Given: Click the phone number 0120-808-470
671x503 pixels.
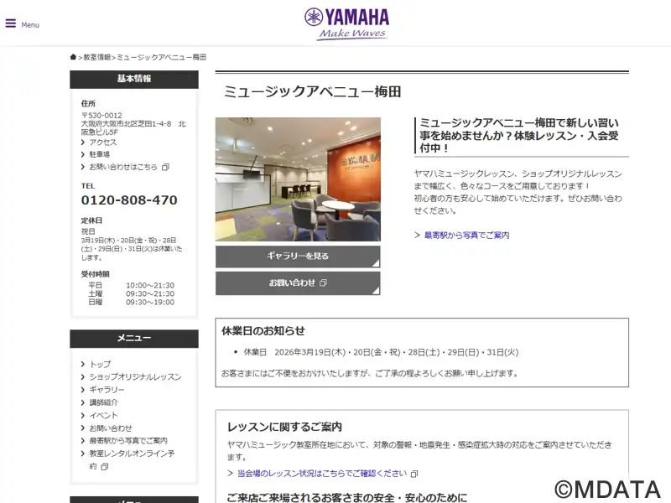Looking at the screenshot, I should point(129,200).
